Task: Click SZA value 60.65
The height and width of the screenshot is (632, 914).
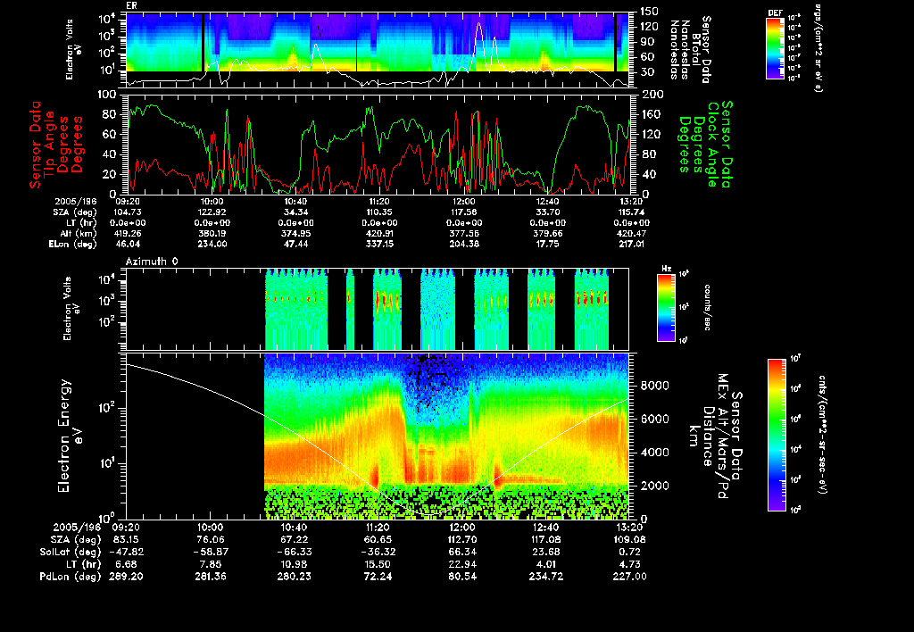Action: point(378,540)
